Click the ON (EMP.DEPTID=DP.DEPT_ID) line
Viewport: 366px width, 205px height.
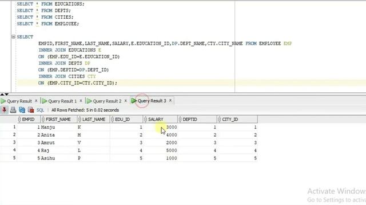(x=74, y=69)
